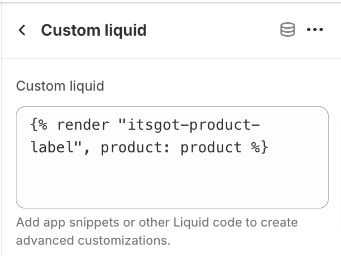The width and height of the screenshot is (341, 256).
Task: Click inside the Custom liquid code box
Action: (172, 157)
